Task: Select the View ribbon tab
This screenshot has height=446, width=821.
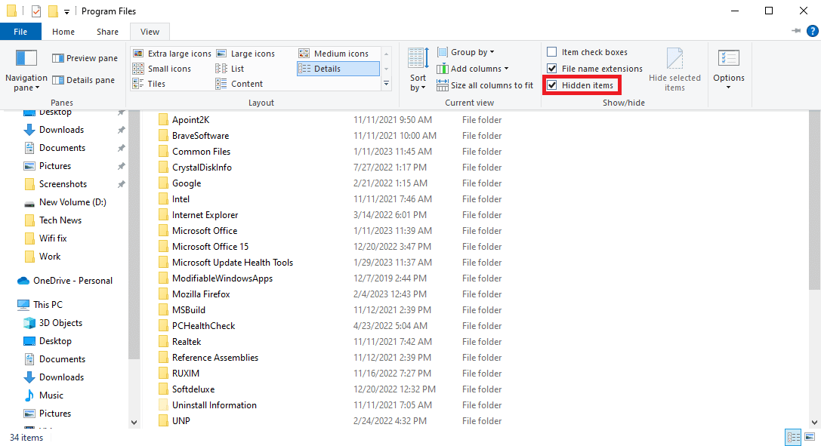Action: [150, 32]
